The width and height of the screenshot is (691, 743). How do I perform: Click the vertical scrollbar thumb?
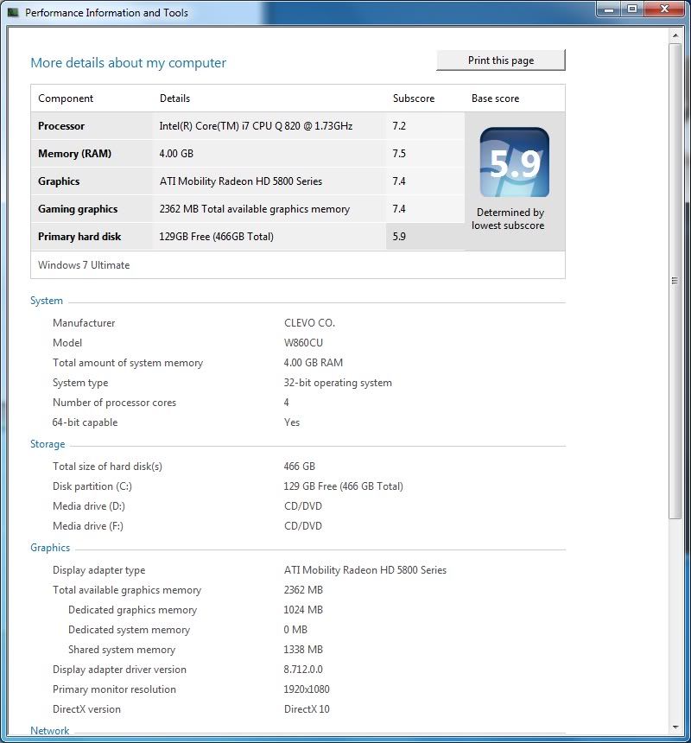pyautogui.click(x=675, y=281)
